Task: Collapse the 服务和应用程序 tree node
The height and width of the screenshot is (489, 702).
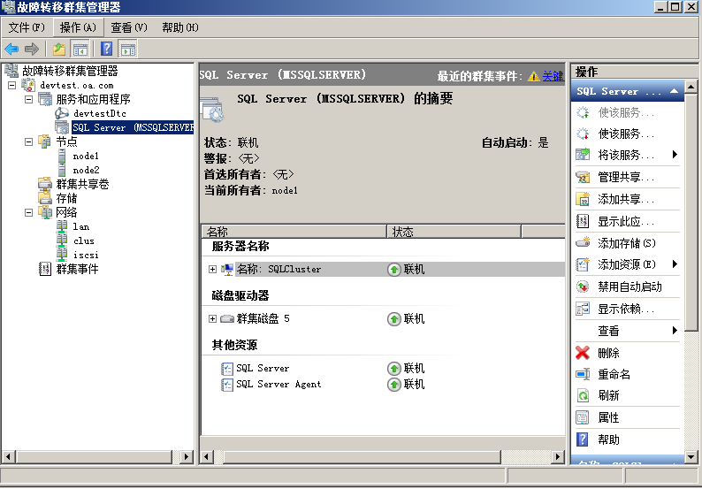Action: 28,99
